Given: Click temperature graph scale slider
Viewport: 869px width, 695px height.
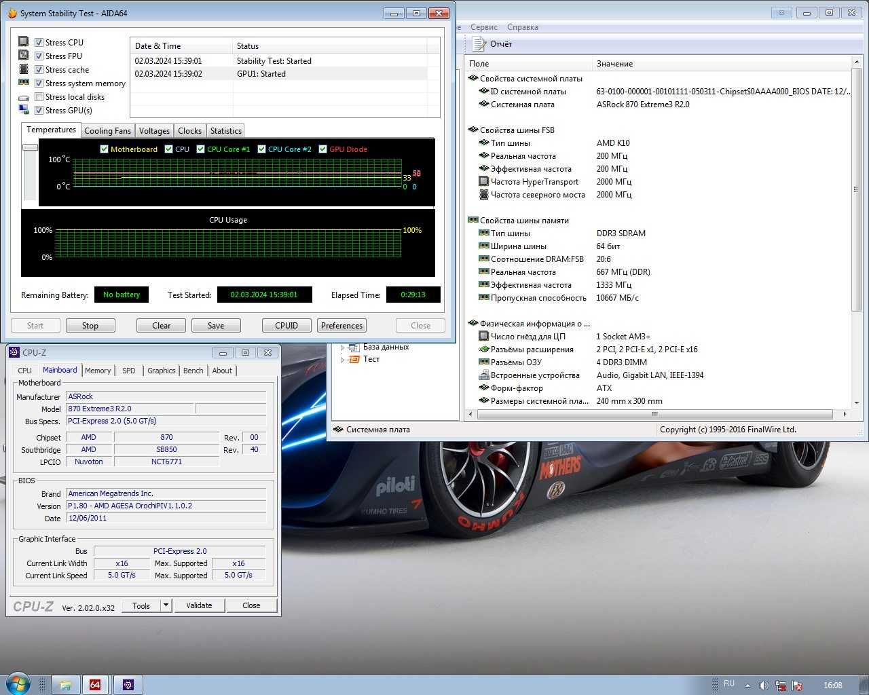Looking at the screenshot, I should tap(30, 147).
